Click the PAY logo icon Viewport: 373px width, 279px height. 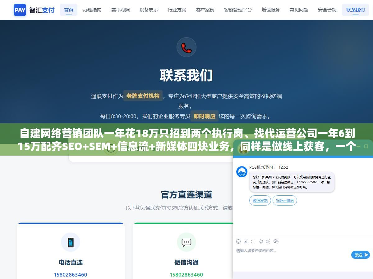point(20,10)
